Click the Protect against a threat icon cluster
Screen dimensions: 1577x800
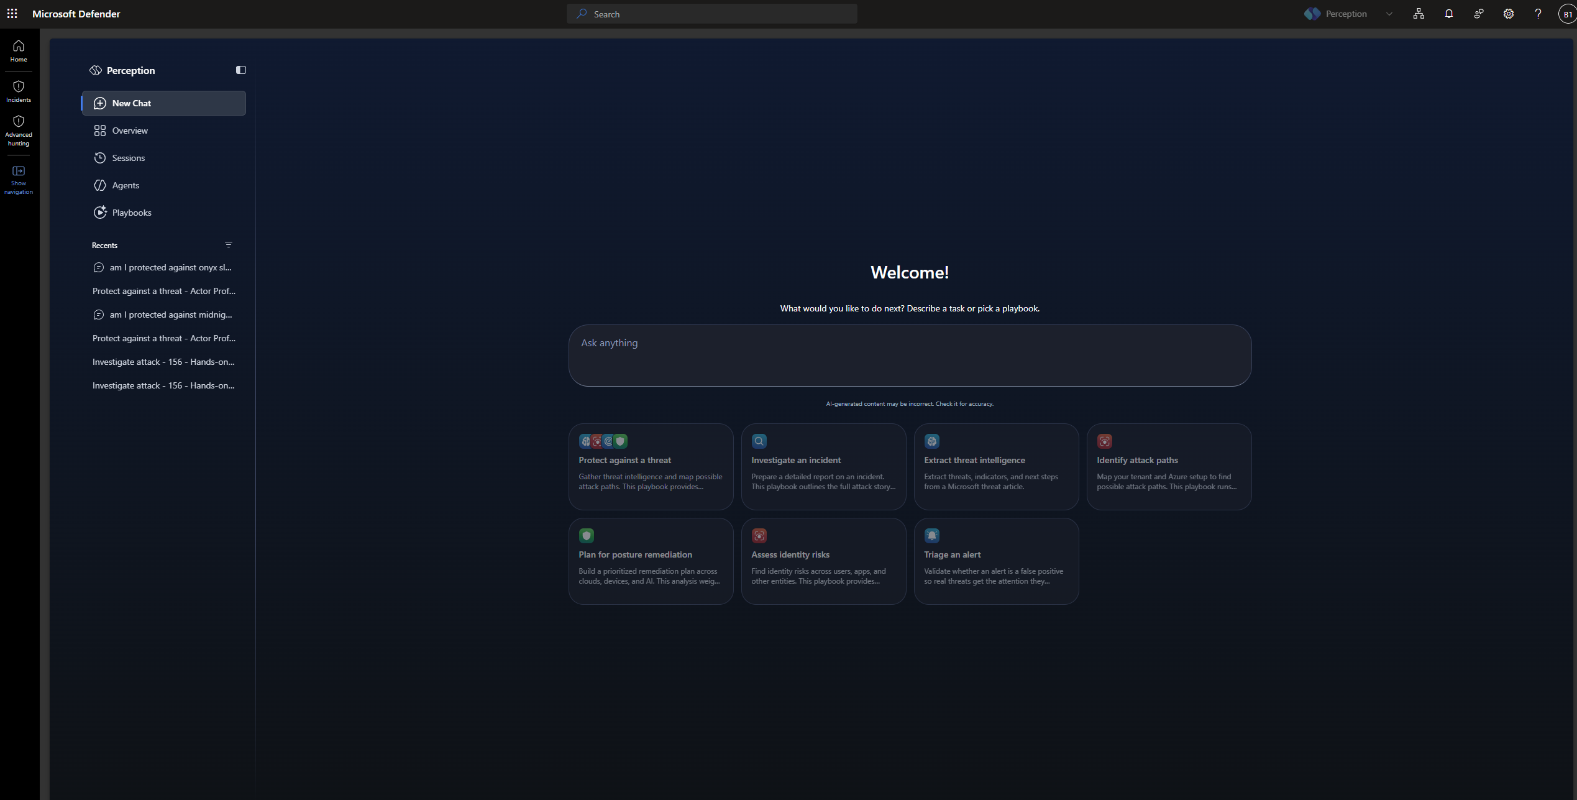pyautogui.click(x=603, y=441)
